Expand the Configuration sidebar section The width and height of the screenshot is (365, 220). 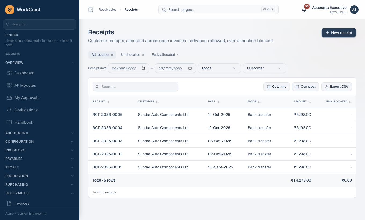click(40, 142)
